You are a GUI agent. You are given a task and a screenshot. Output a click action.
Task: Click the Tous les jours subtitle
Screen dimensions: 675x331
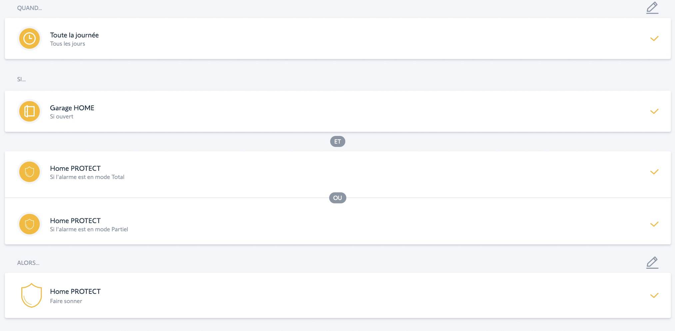point(67,44)
